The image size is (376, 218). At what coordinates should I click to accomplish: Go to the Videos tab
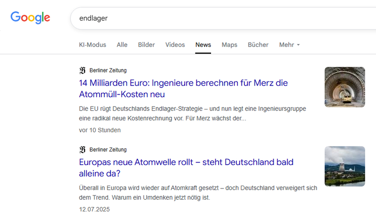175,45
